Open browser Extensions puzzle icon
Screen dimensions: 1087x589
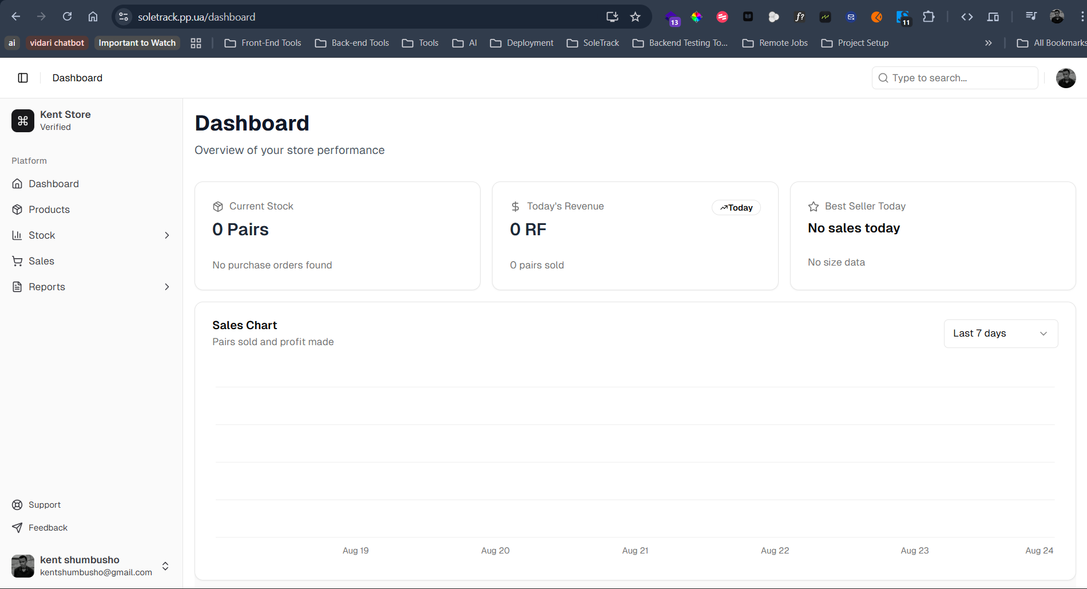[929, 17]
